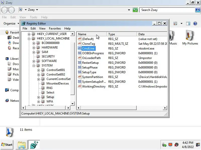This screenshot has width=201, height=150.
Task: Click the SOFTWARE key folder icon
Action: [38, 61]
